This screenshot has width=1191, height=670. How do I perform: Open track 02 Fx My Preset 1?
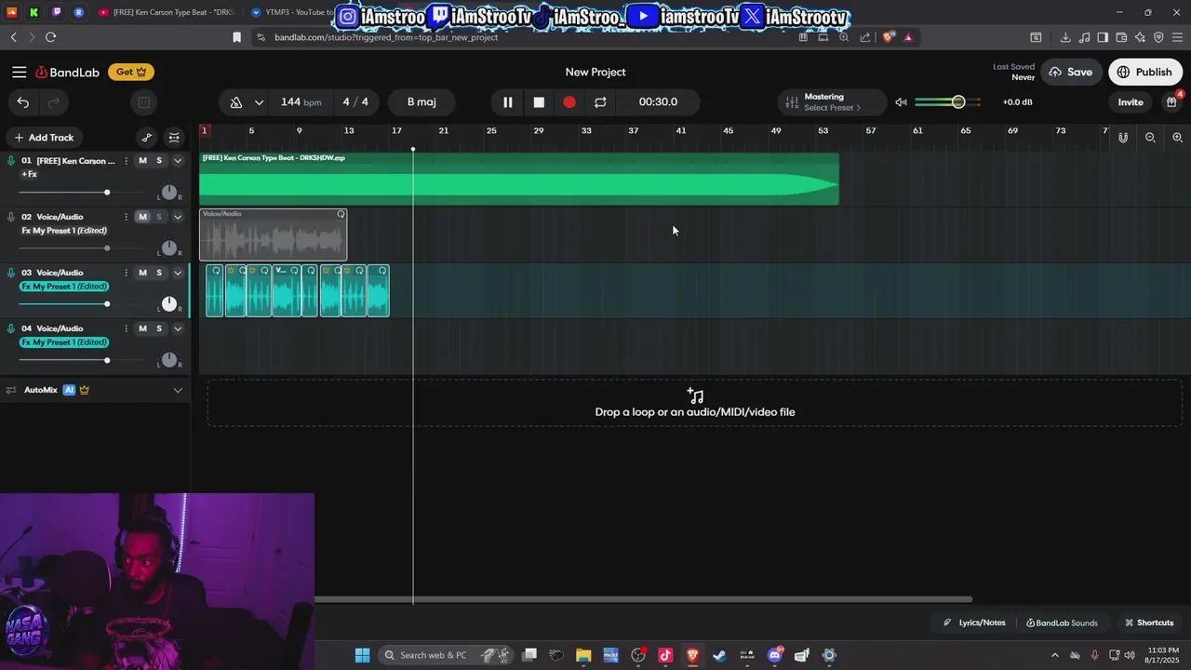pos(64,231)
